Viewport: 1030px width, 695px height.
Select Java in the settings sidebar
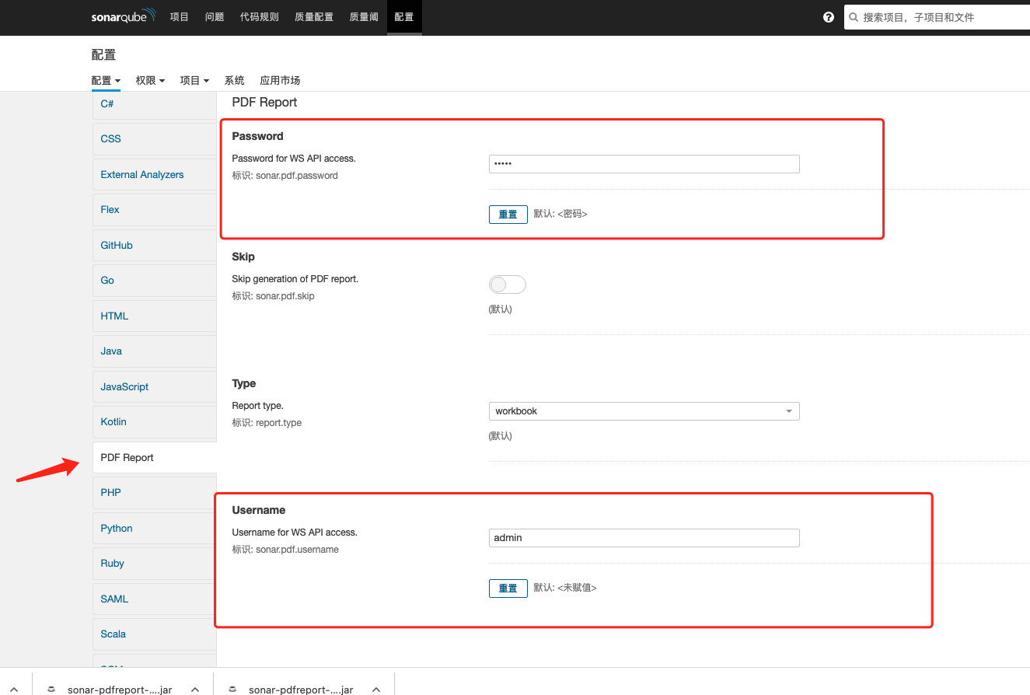[110, 351]
